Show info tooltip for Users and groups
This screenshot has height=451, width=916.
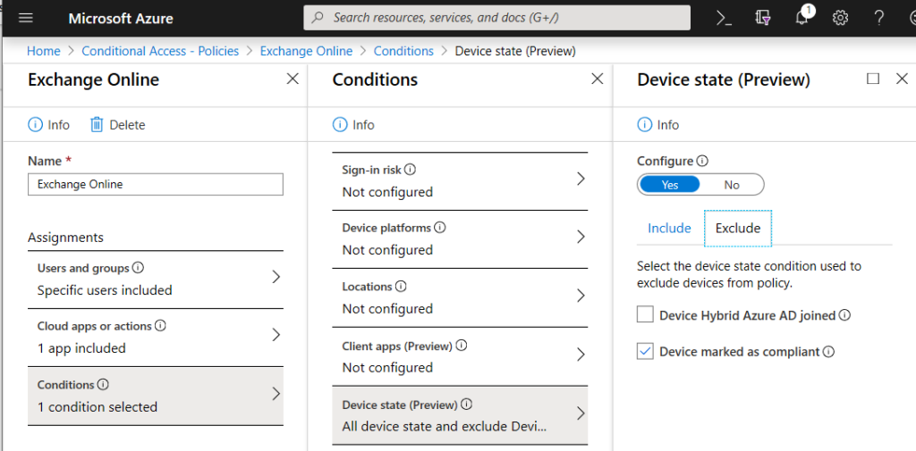coord(138,268)
